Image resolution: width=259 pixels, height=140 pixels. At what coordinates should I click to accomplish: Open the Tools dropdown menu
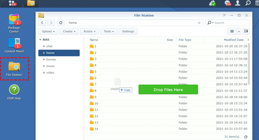pos(109,31)
